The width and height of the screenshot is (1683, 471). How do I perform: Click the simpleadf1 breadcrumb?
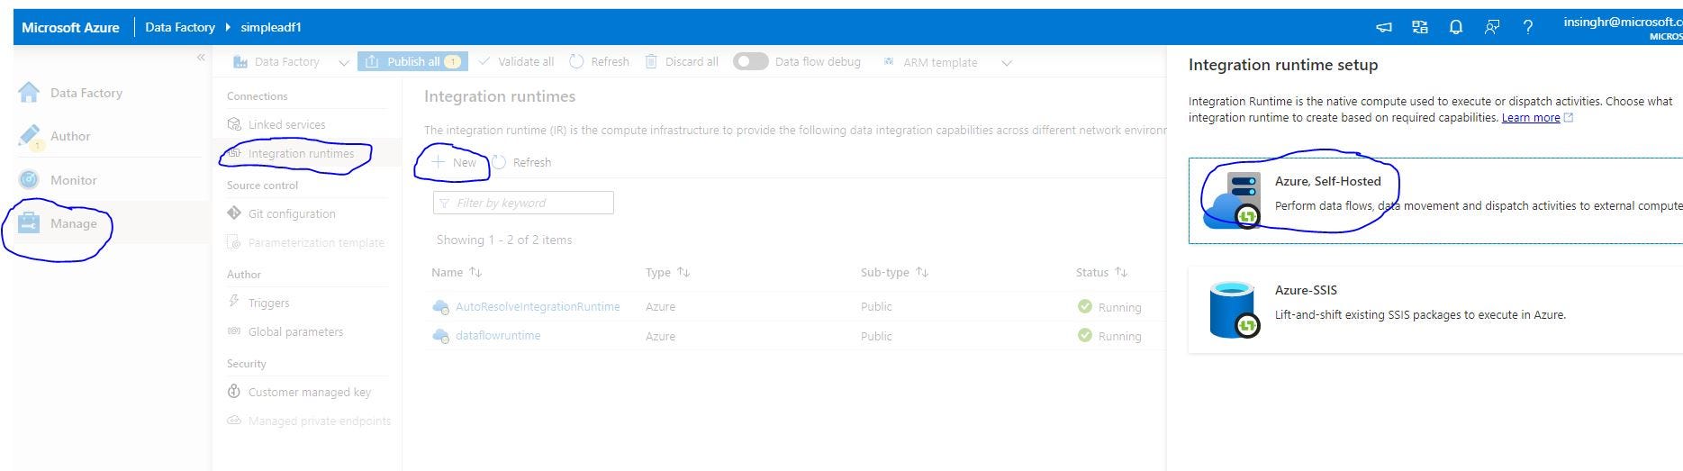coord(271,27)
